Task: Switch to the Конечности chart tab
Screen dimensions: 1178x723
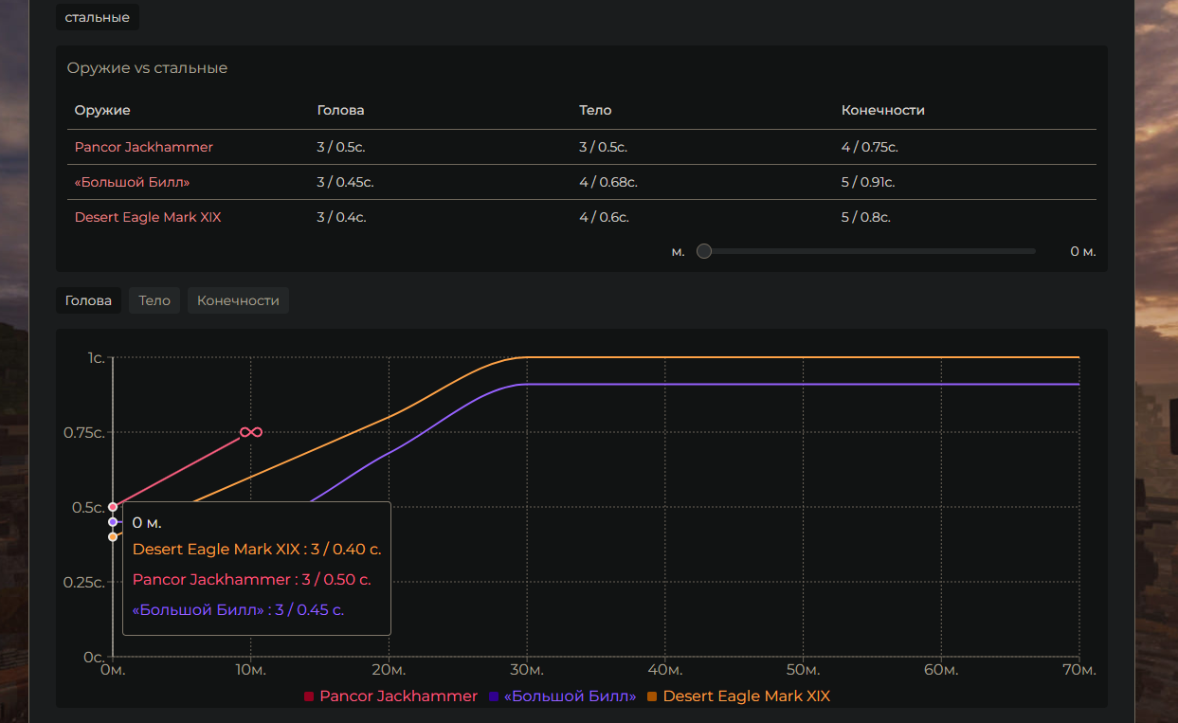Action: [238, 300]
